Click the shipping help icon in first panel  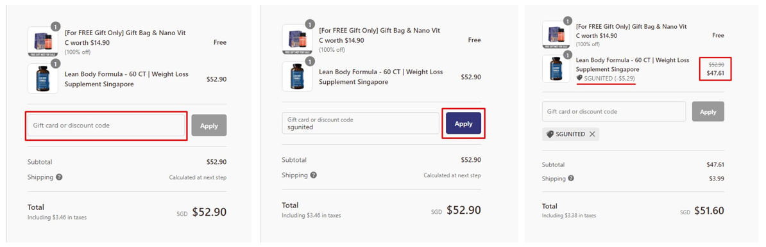coord(59,177)
